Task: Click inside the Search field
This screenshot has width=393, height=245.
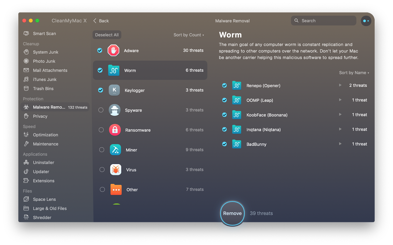Action: click(x=324, y=21)
